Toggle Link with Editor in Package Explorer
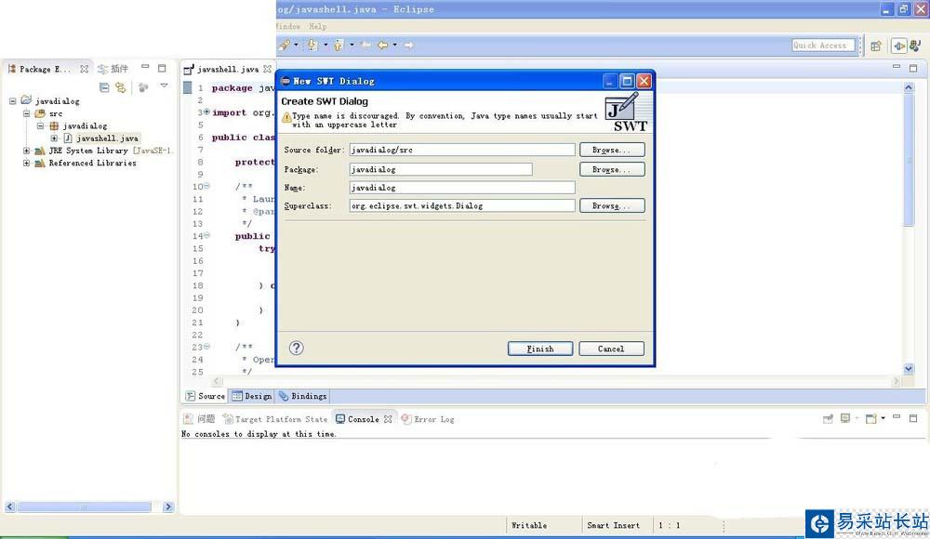The height and width of the screenshot is (539, 930). [x=121, y=87]
